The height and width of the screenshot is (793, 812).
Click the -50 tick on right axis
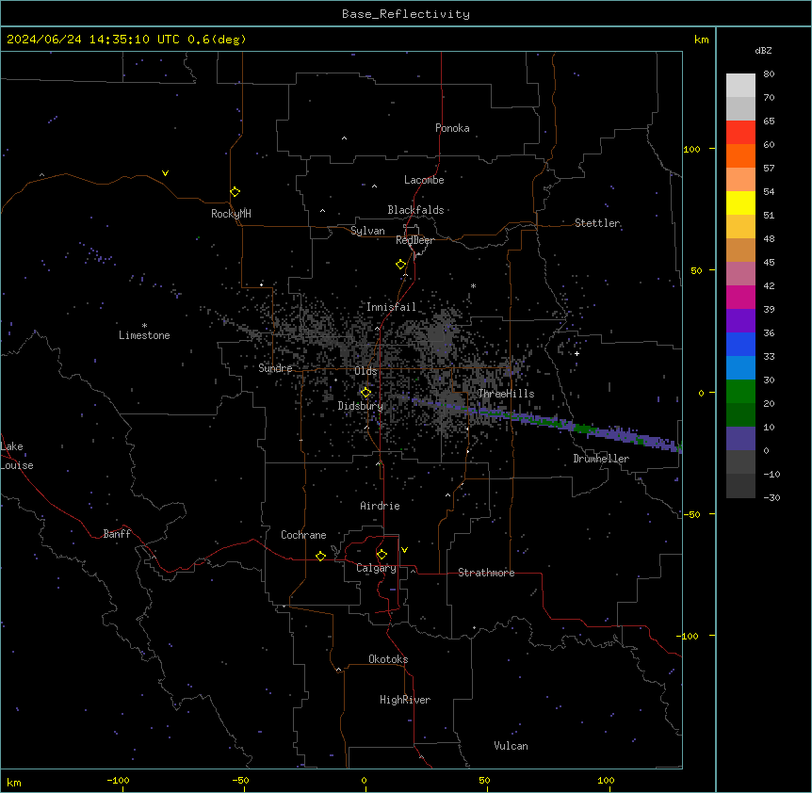[691, 514]
